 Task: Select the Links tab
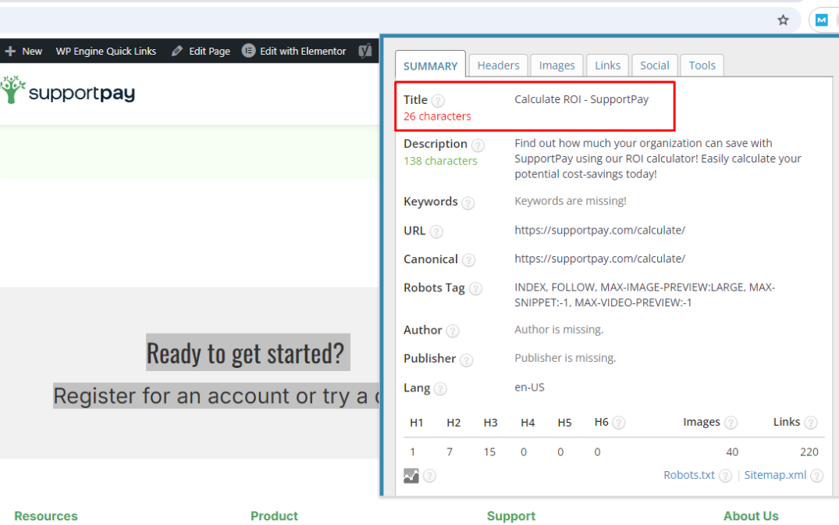pyautogui.click(x=607, y=66)
